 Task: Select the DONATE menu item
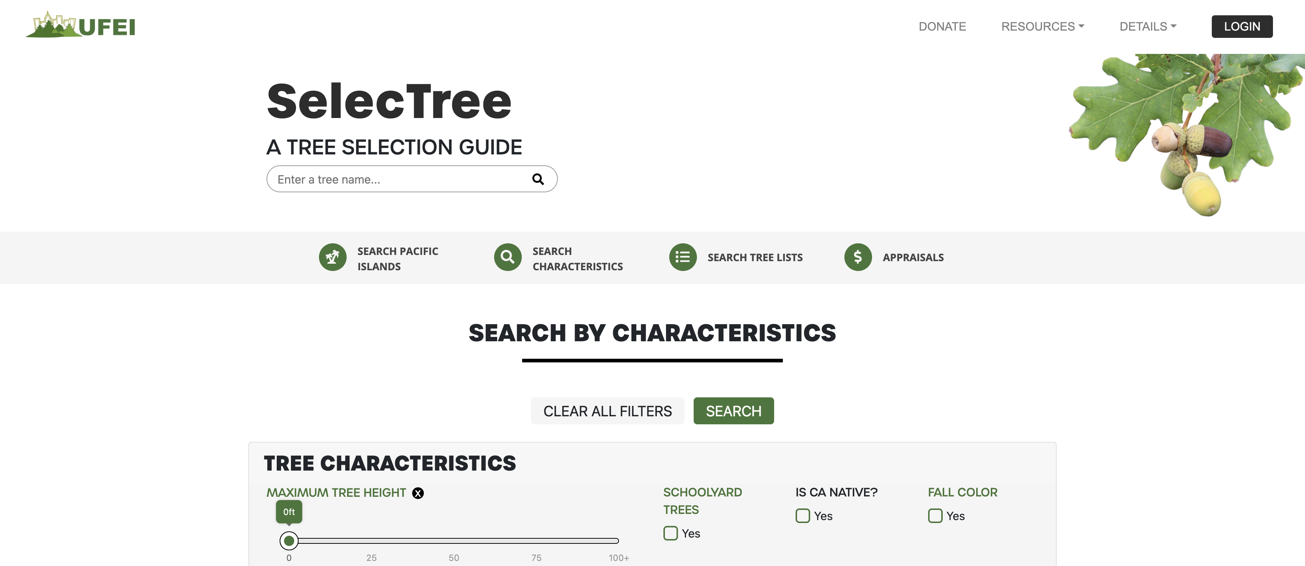click(942, 26)
